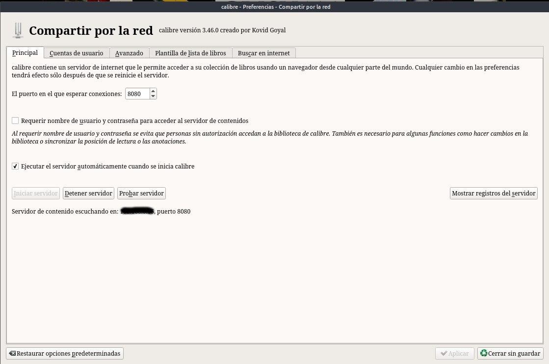Click the Probar servidor button
This screenshot has width=549, height=364.
click(x=141, y=194)
